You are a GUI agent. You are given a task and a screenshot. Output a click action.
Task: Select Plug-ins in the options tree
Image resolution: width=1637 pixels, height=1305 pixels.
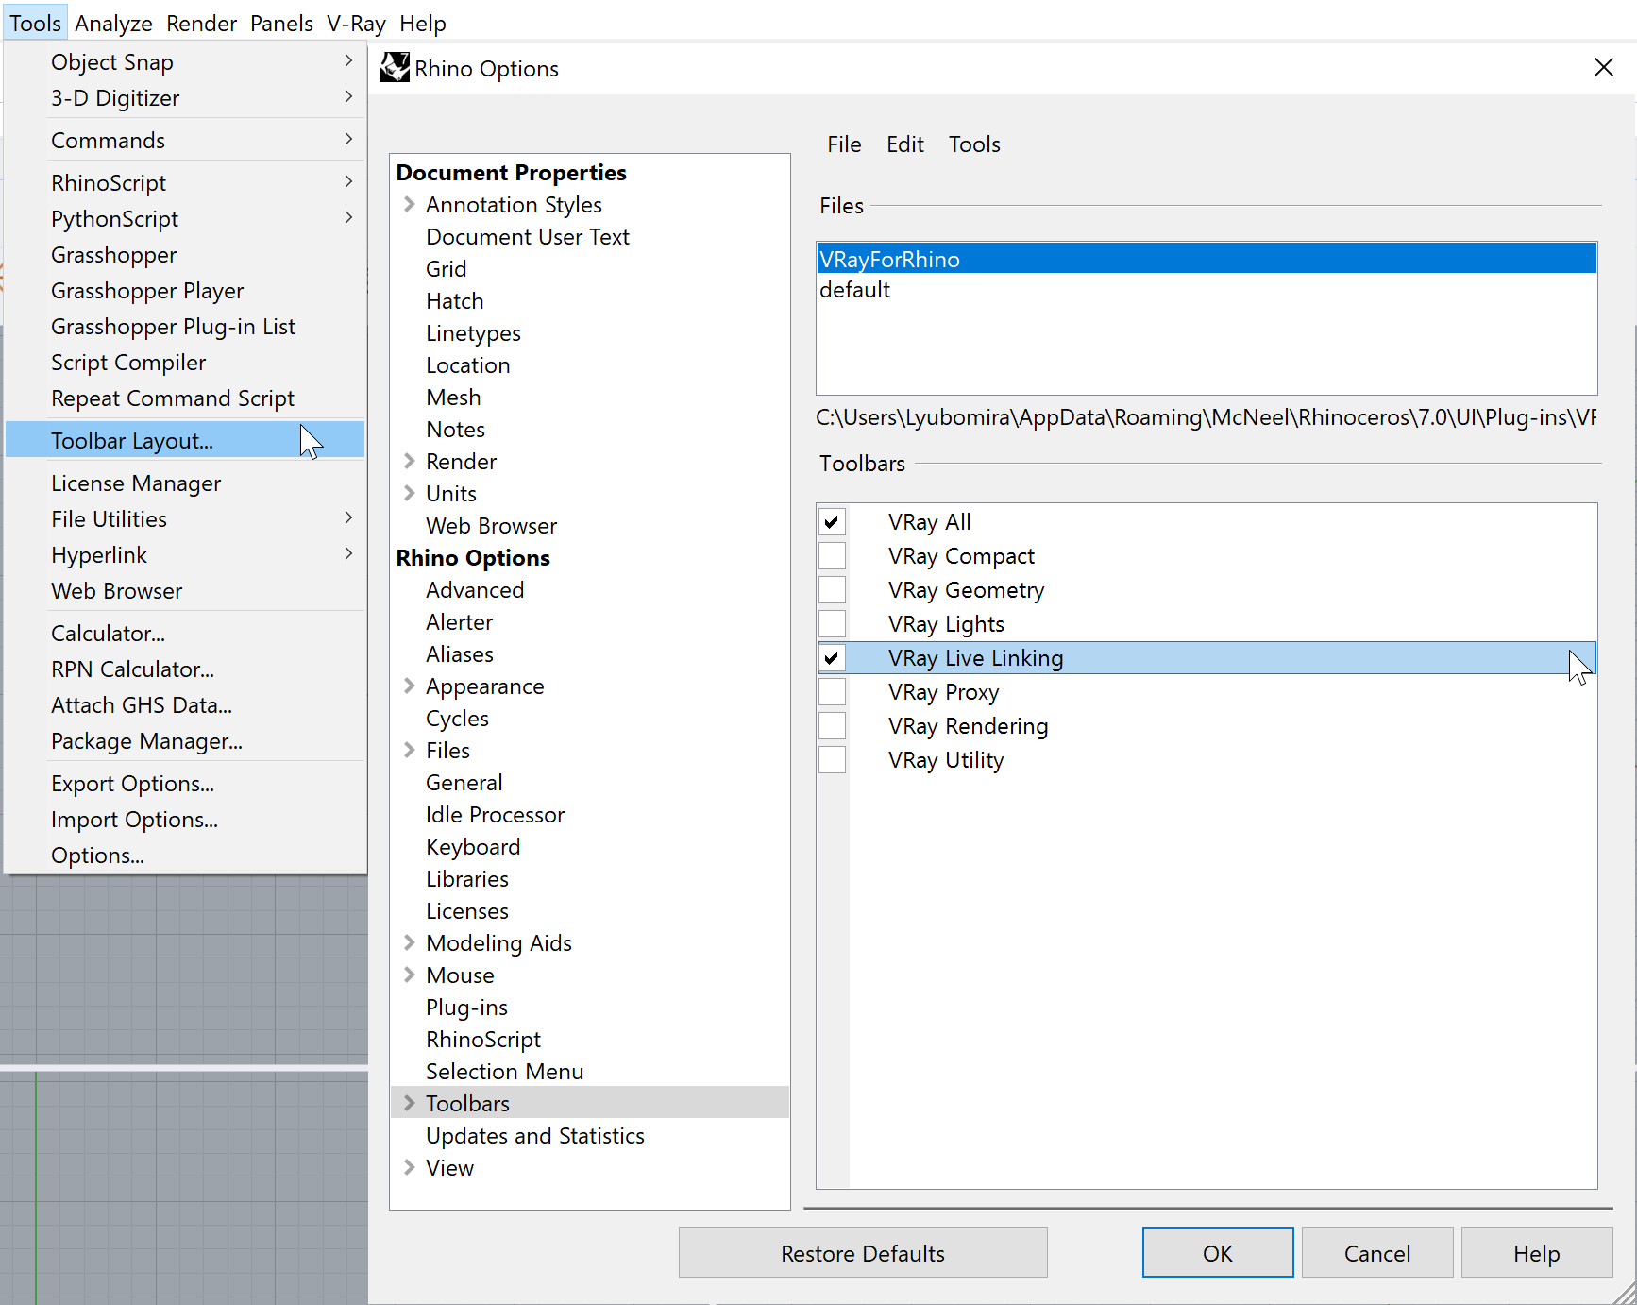[x=466, y=1008]
